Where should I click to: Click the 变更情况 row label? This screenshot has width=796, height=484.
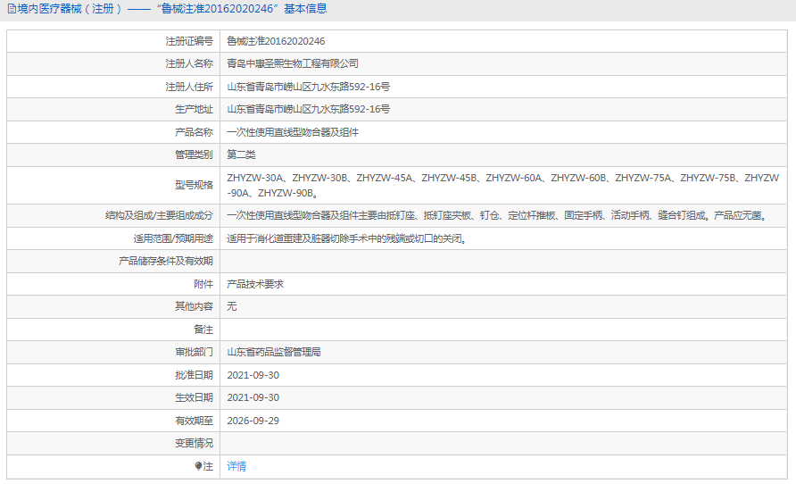tap(194, 443)
